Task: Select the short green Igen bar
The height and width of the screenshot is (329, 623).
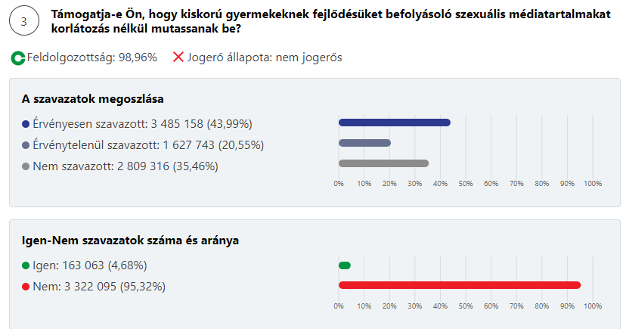Action: (x=345, y=265)
